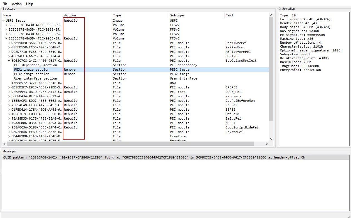Collapse the 5C08C7C8 IvtQpiandMrcInit file

pyautogui.click(x=9, y=61)
